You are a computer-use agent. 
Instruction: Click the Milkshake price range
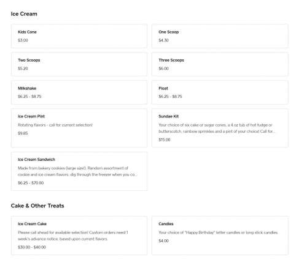click(x=29, y=97)
